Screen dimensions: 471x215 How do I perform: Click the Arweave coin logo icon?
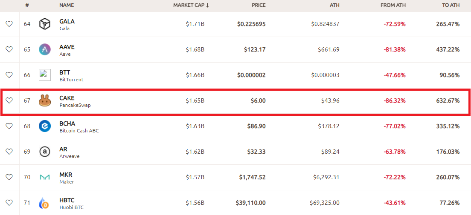45,152
